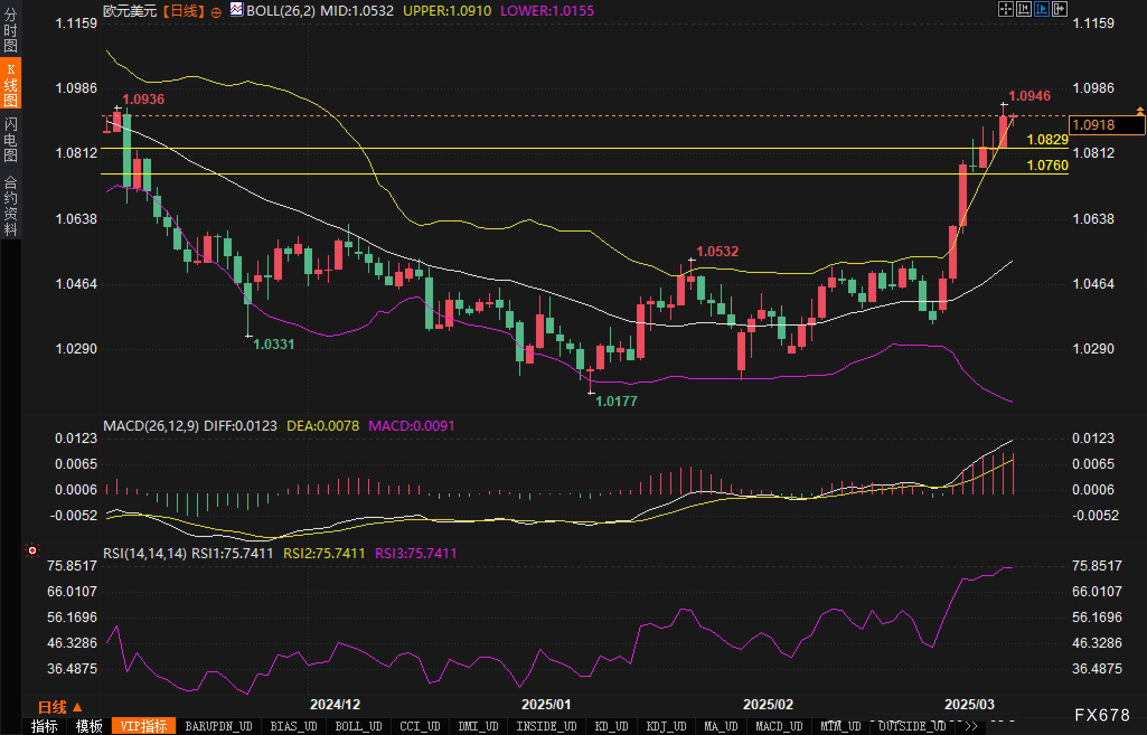Viewport: 1147px width, 735px height.
Task: Click the 模板 template button
Action: 90,727
